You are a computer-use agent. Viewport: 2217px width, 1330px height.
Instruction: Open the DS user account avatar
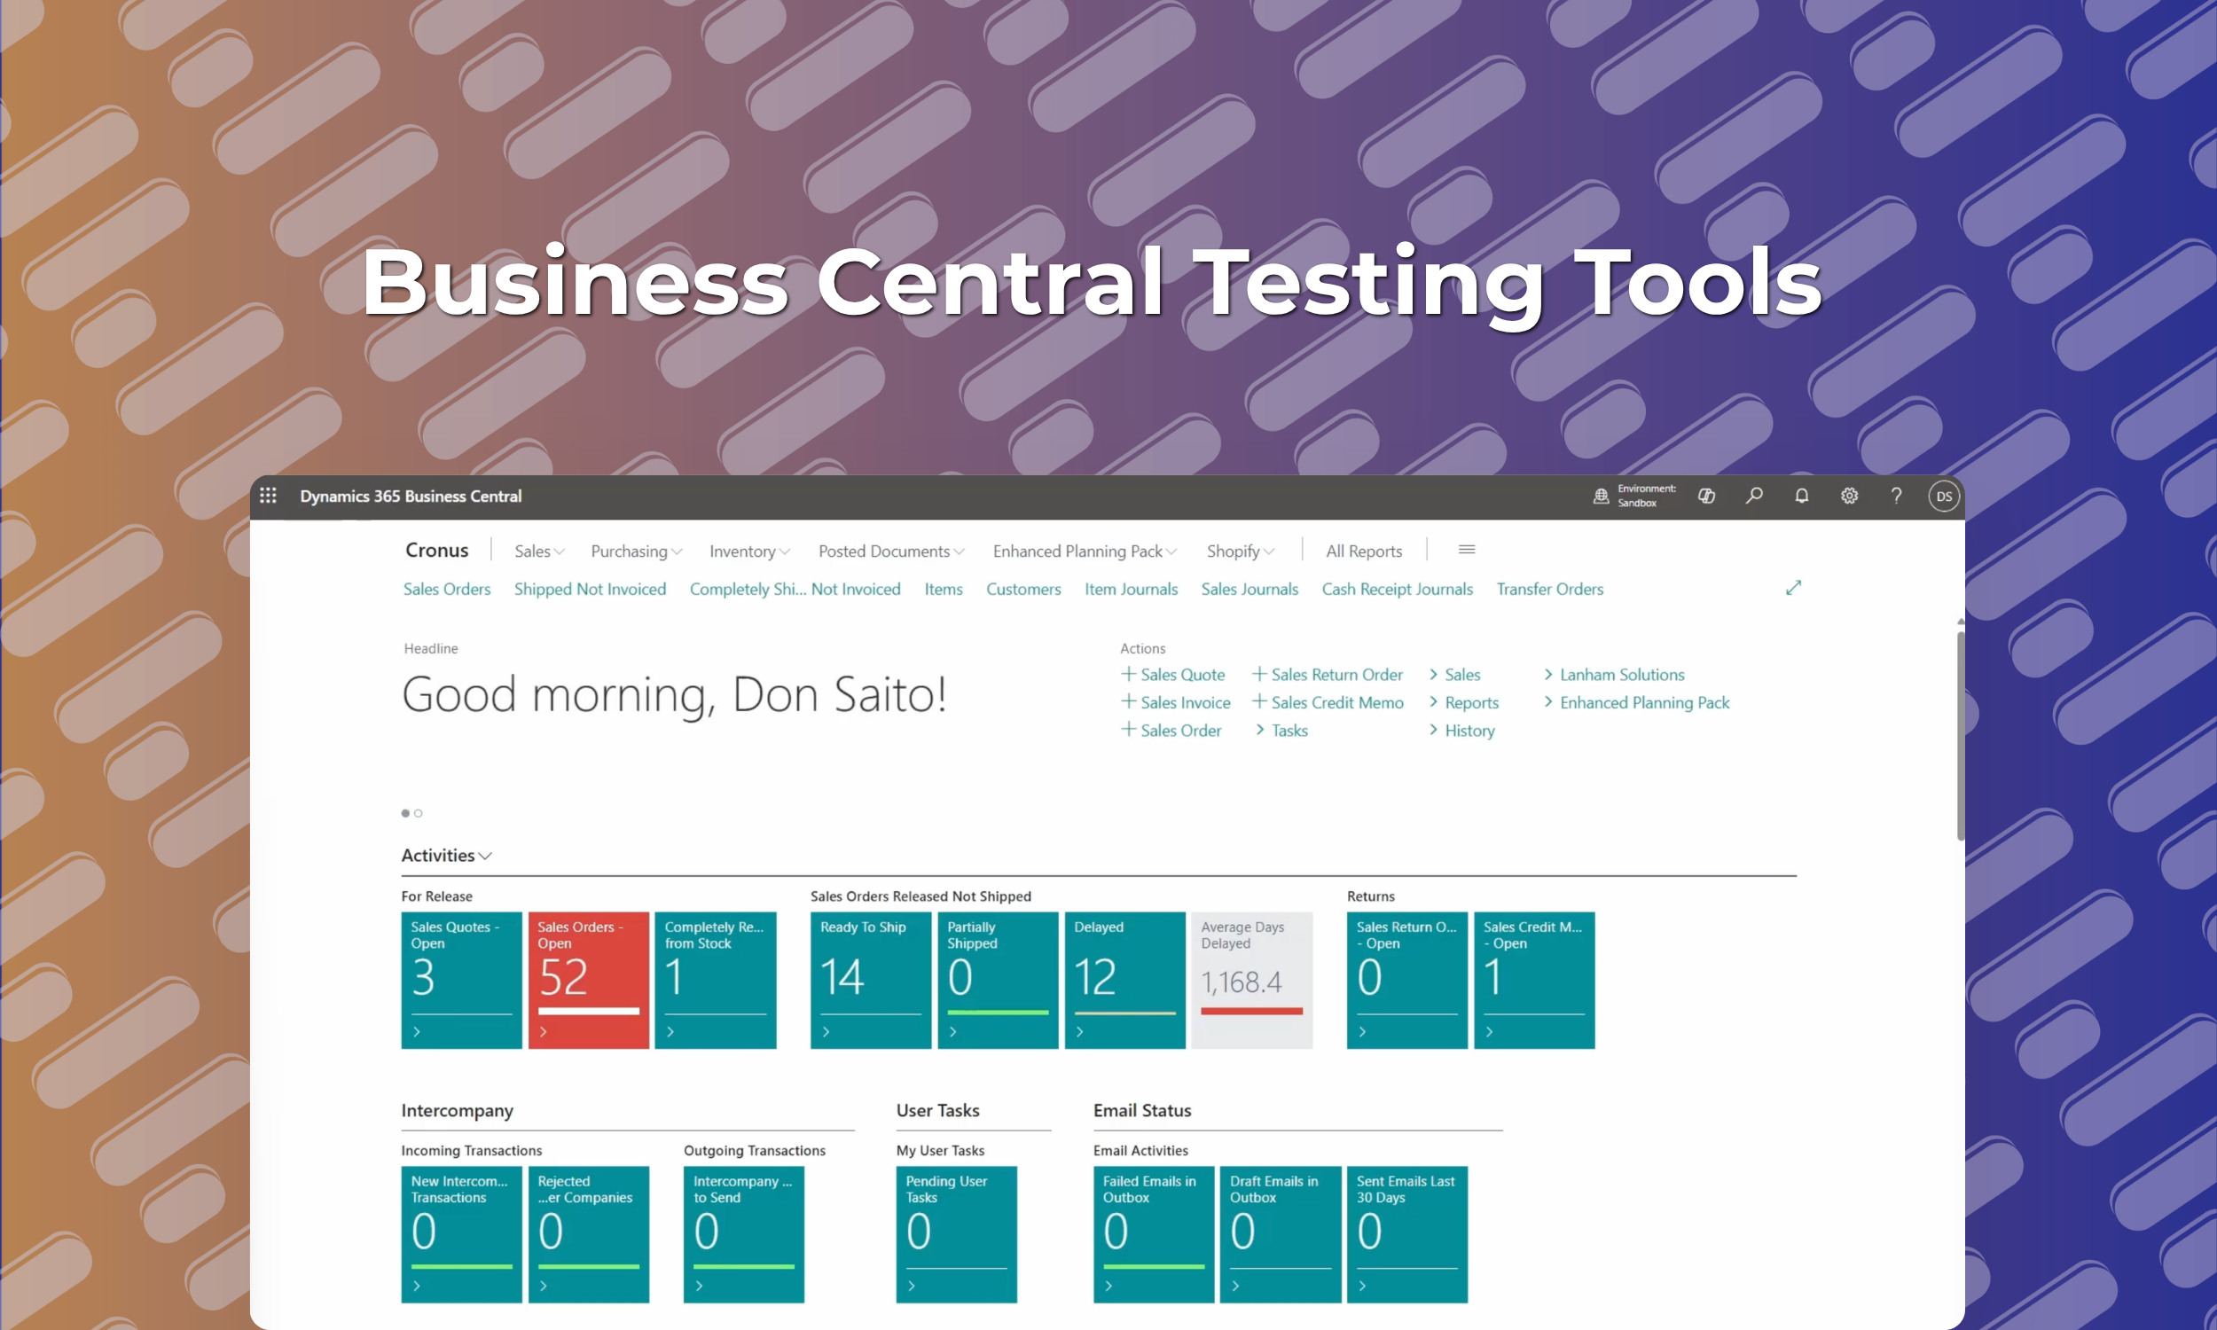(x=1944, y=497)
